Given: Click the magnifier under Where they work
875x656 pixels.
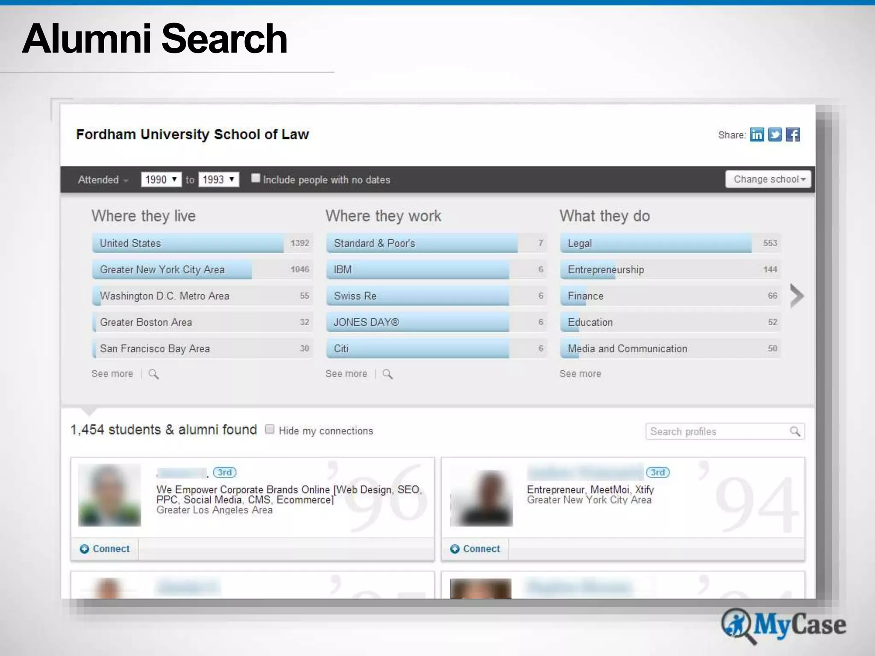Looking at the screenshot, I should tap(388, 374).
